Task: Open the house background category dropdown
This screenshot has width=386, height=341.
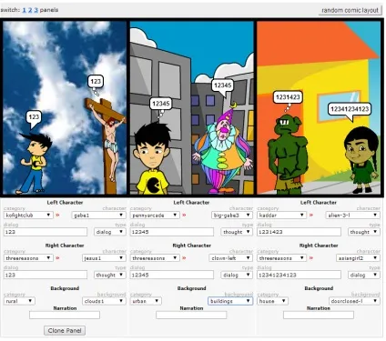Action: point(272,301)
